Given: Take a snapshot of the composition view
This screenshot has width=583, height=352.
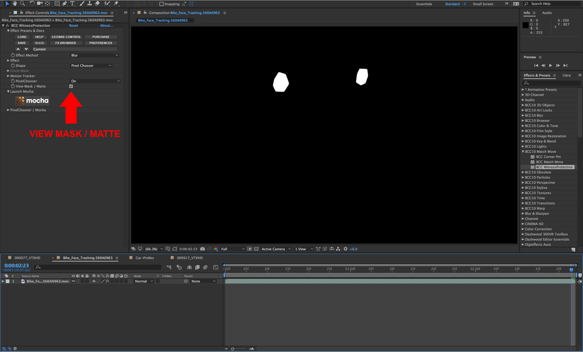Looking at the screenshot, I should (x=203, y=249).
